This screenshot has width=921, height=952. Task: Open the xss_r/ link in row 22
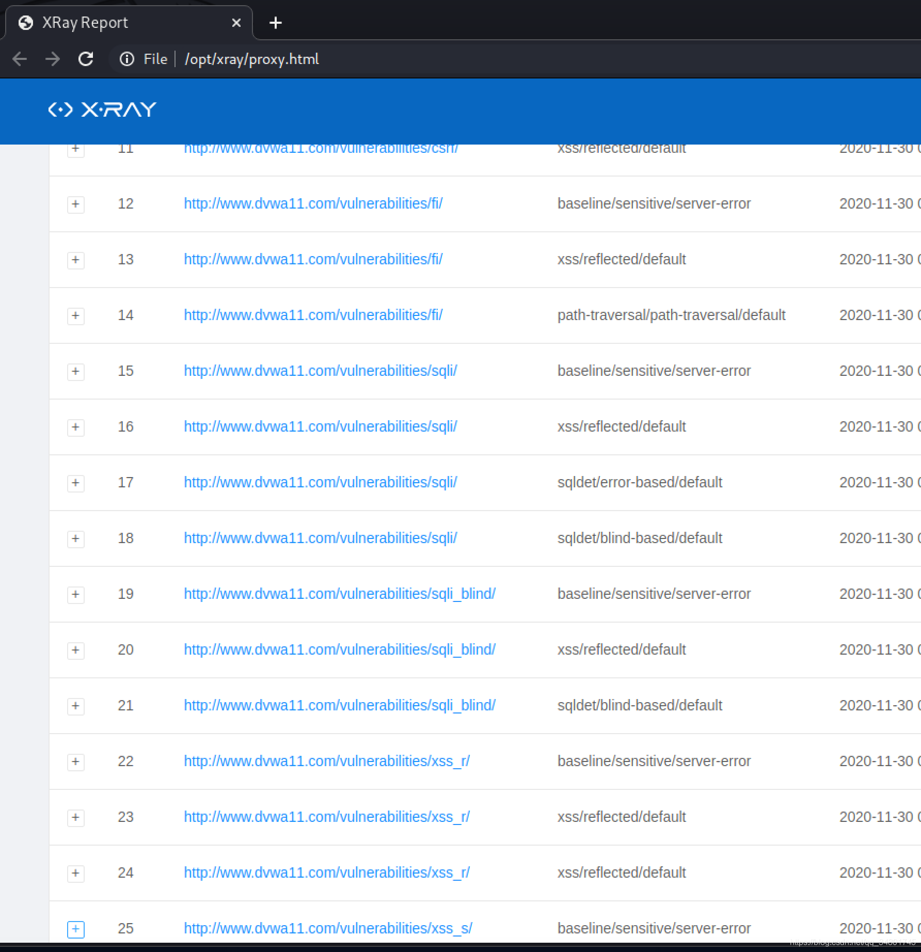[327, 761]
